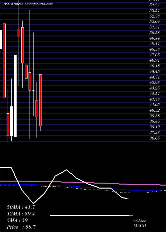Select the last red candlestick on right
Screen dimensions: 166x232
pyautogui.click(x=40, y=100)
